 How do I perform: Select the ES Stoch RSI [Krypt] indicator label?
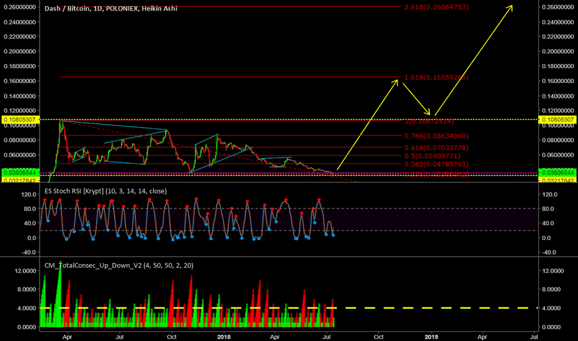coord(105,191)
